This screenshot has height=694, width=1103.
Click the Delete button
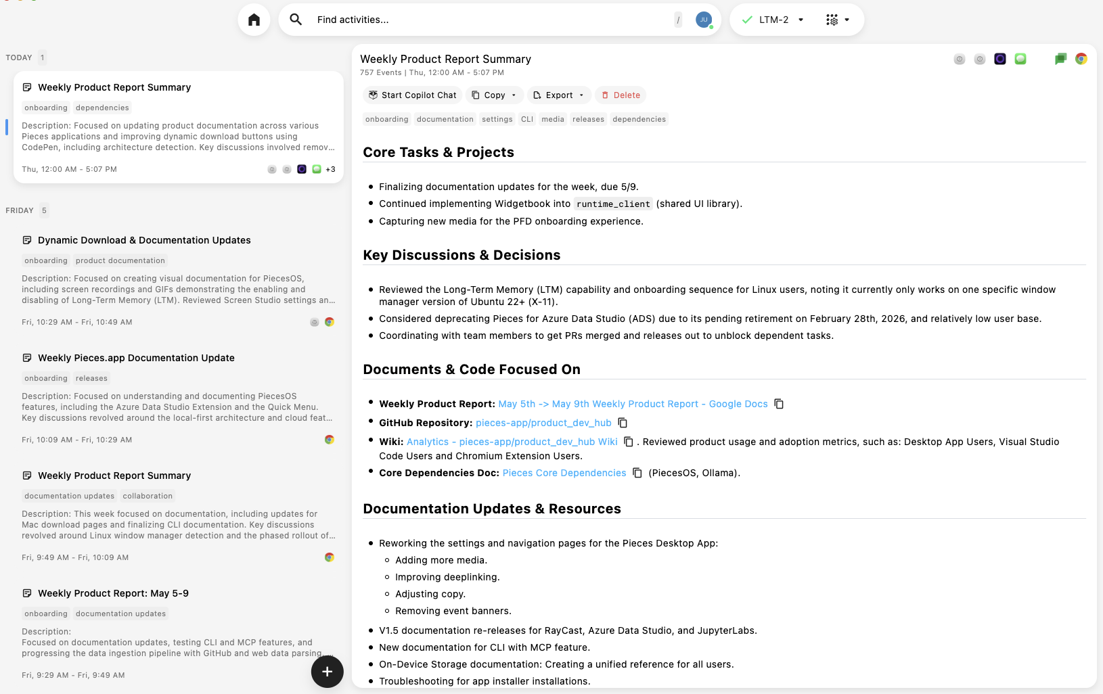tap(621, 95)
